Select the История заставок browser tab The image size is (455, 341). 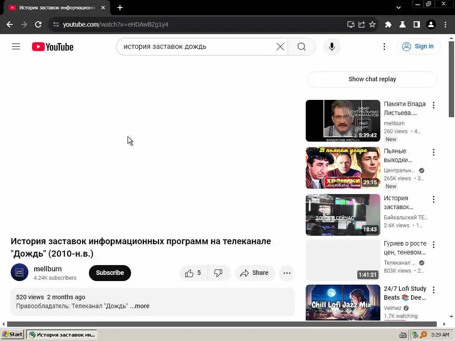[x=56, y=8]
